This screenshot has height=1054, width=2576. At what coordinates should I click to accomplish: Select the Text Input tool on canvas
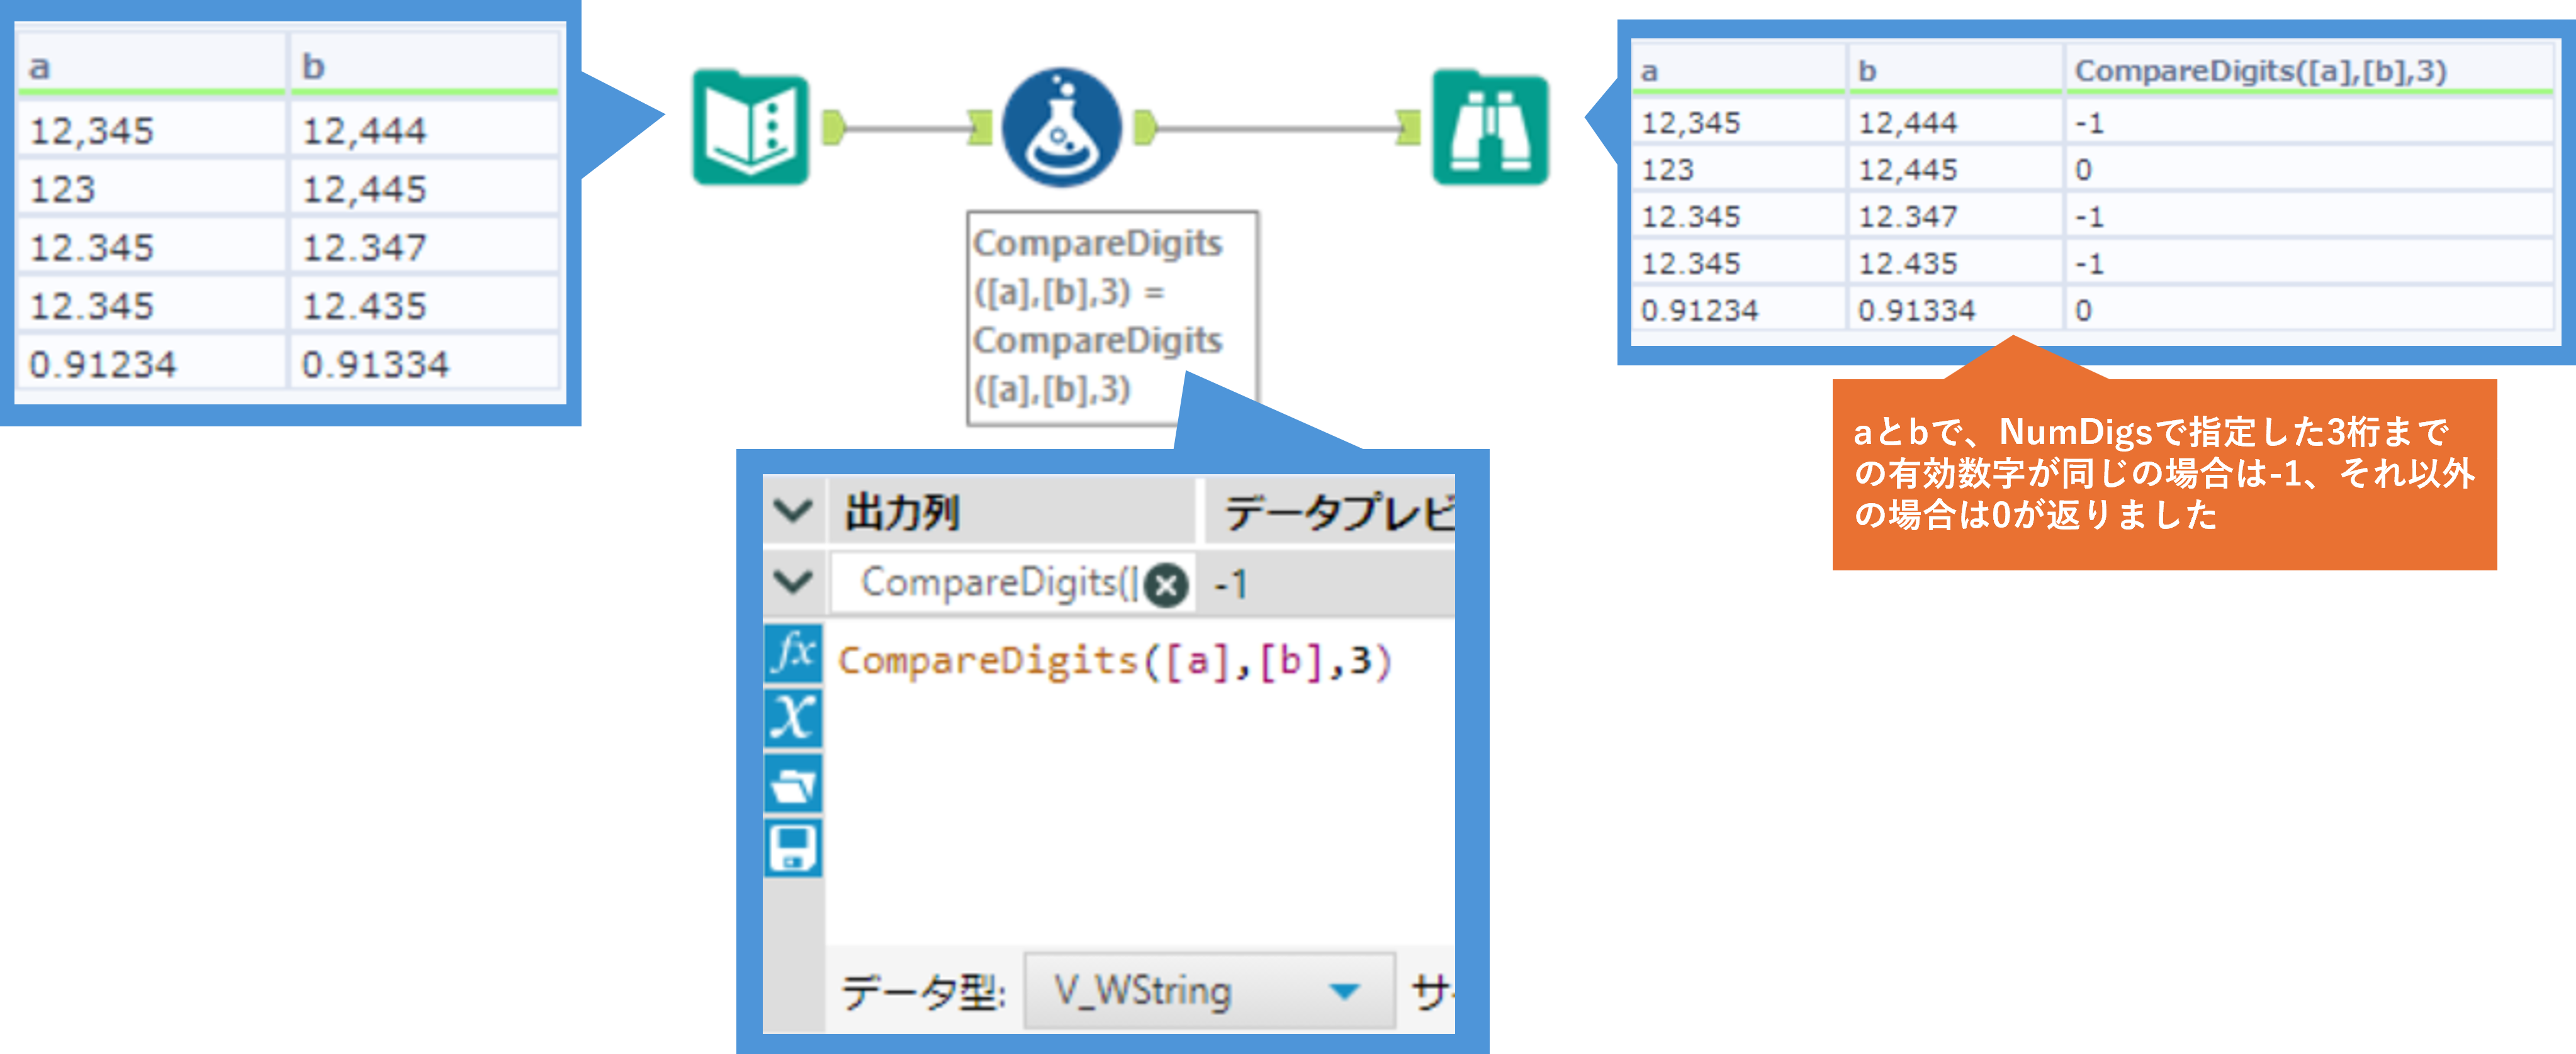[x=750, y=128]
